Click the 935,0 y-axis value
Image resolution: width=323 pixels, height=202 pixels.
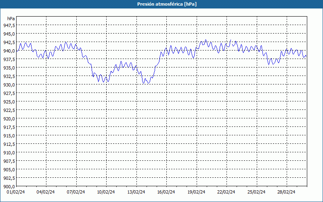pyautogui.click(x=8, y=68)
